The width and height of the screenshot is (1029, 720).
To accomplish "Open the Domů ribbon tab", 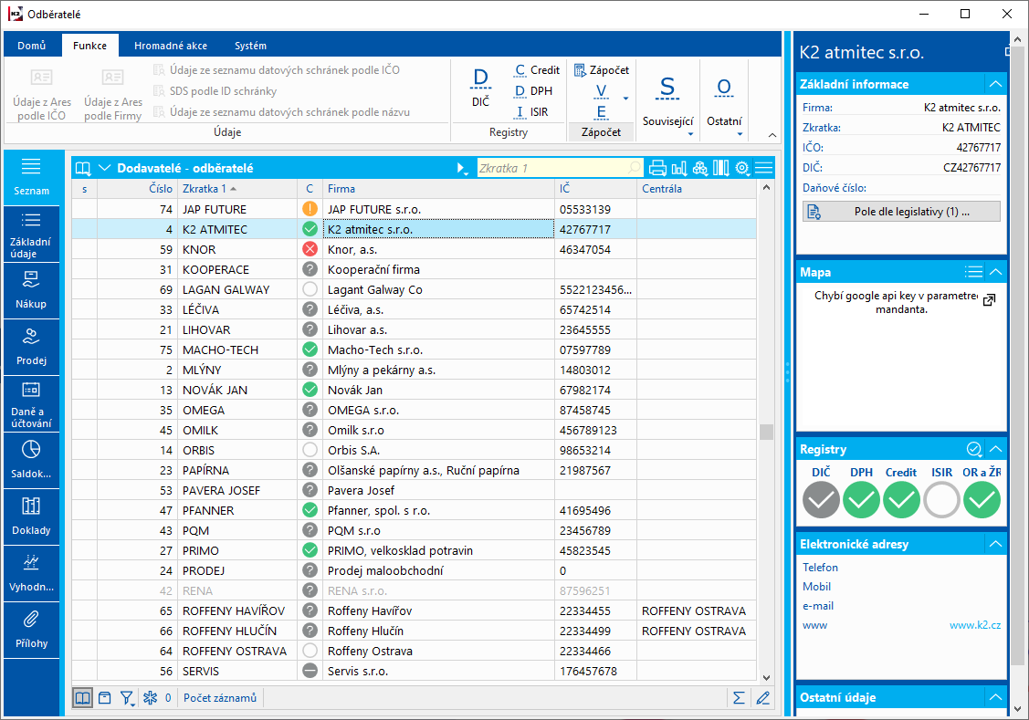I will [x=32, y=46].
